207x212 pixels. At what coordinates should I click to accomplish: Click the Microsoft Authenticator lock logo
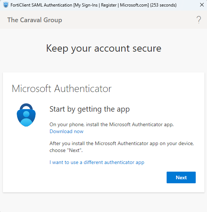click(x=26, y=115)
